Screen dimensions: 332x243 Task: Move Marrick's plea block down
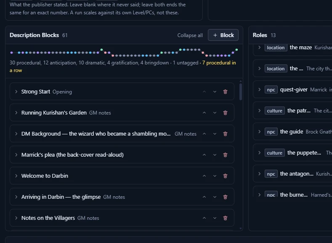click(215, 155)
